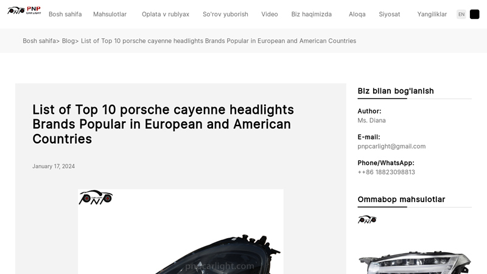Image resolution: width=487 pixels, height=274 pixels.
Task: Click the email pnpcarlight@gmail.com
Action: click(x=391, y=146)
